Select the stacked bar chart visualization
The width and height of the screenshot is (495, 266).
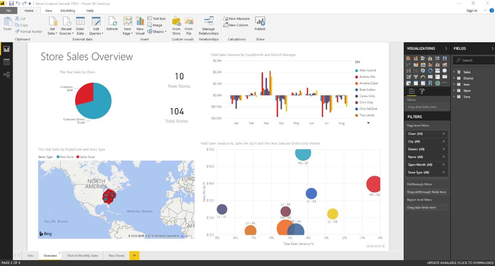409,58
